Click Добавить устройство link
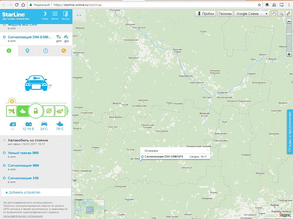The height and width of the screenshot is (219, 293). tap(23, 192)
